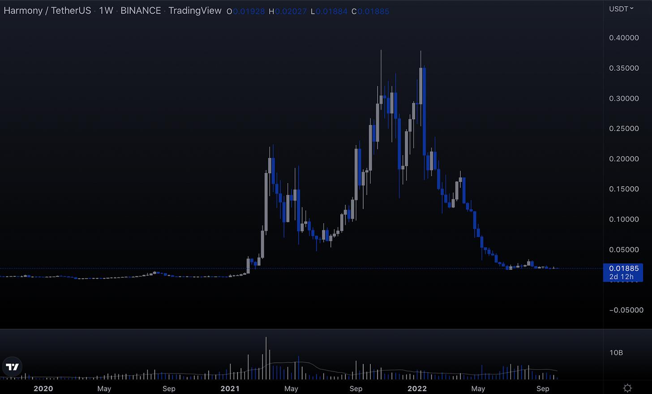The image size is (652, 394).
Task: Click the BINANCE exchange label
Action: 141,11
